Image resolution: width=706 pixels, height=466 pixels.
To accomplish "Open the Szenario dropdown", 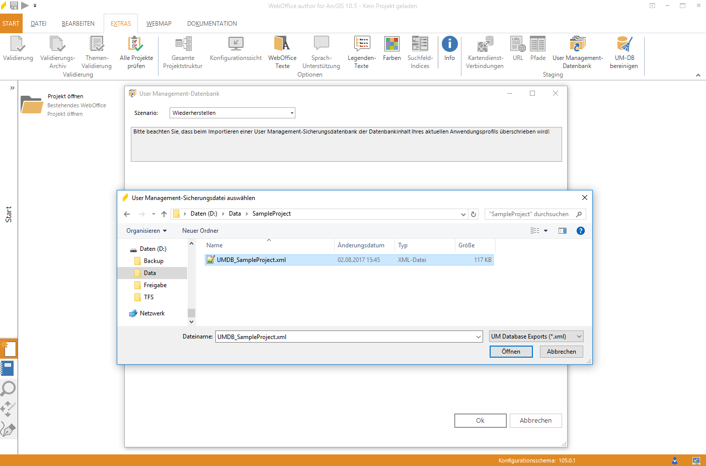I will 292,113.
